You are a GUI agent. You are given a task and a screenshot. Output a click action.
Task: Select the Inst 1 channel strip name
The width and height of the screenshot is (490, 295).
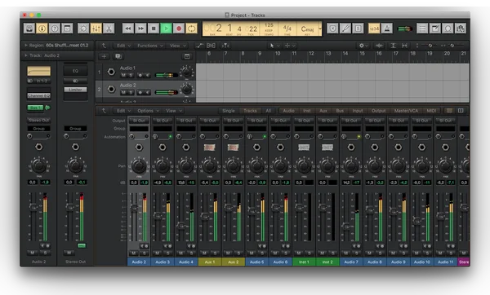[304, 262]
